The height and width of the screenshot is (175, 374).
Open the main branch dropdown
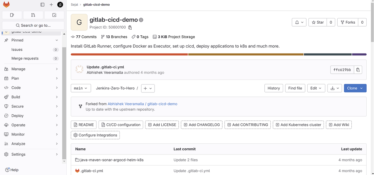[81, 88]
